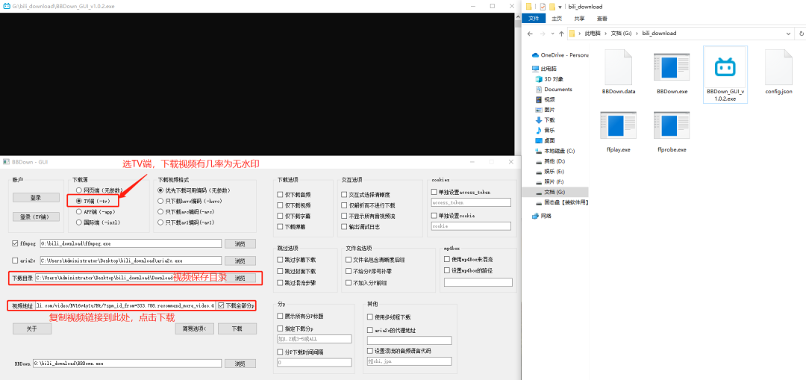Go up one folder level in Explorer
Viewport: 806px width, 380px height.
coord(561,34)
